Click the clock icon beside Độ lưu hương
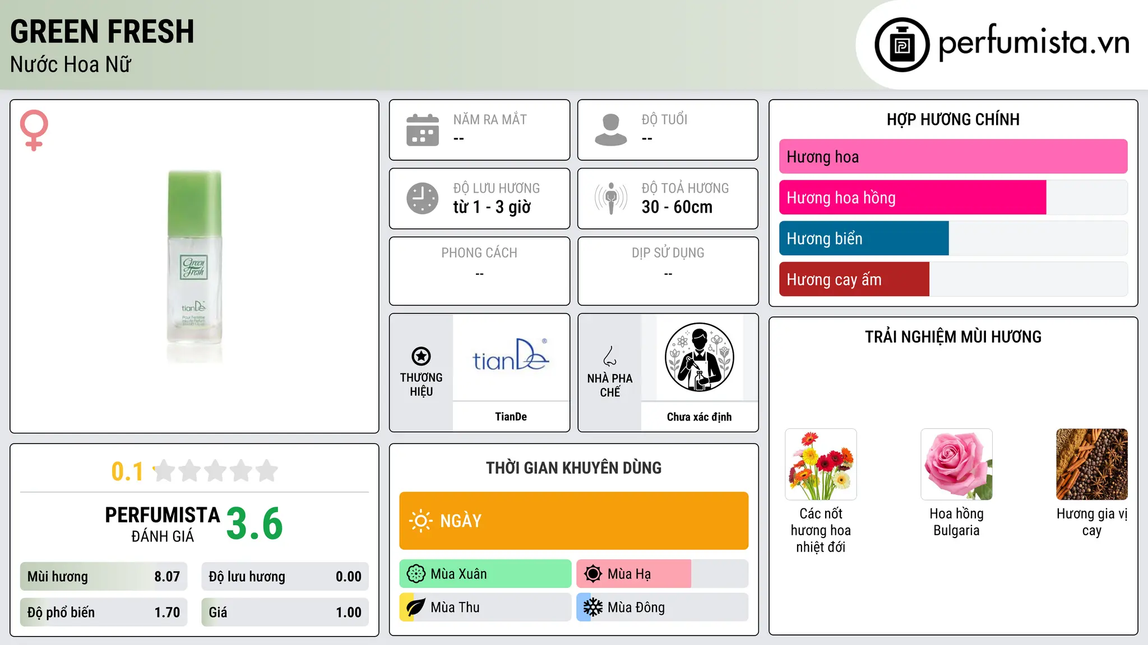Viewport: 1148px width, 645px height. click(x=423, y=198)
